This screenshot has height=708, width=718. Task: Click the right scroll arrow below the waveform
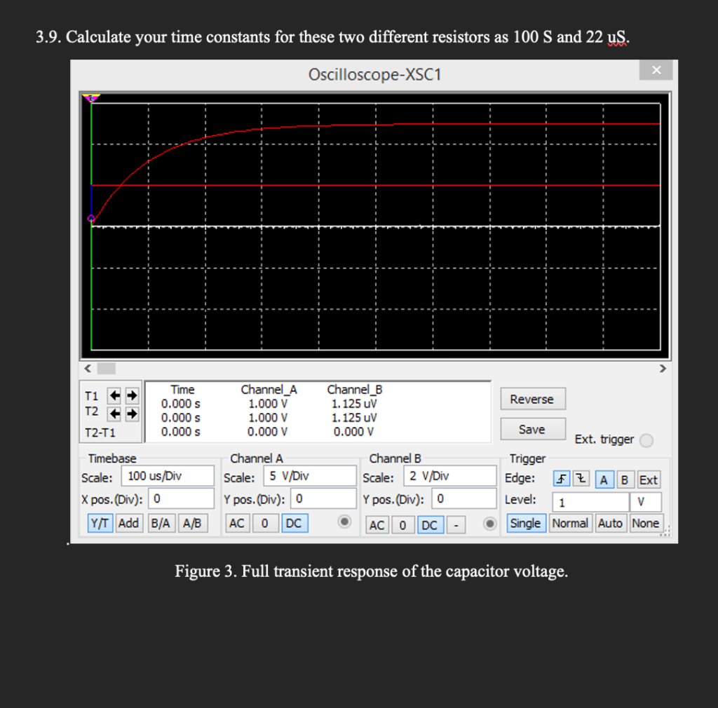click(663, 368)
